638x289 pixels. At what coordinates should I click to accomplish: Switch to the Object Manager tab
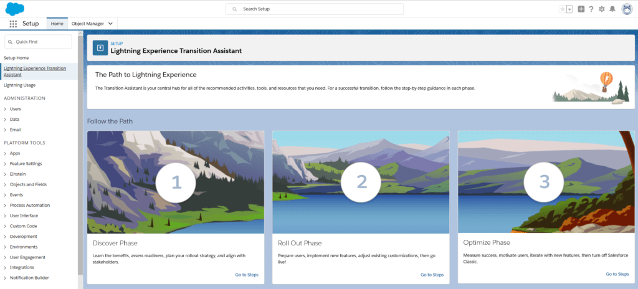coord(87,24)
